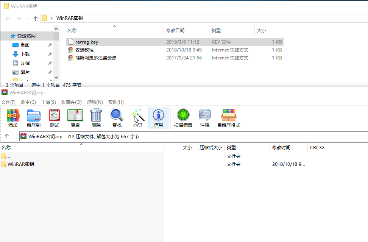Open the Comment (注释) icon

(x=205, y=118)
